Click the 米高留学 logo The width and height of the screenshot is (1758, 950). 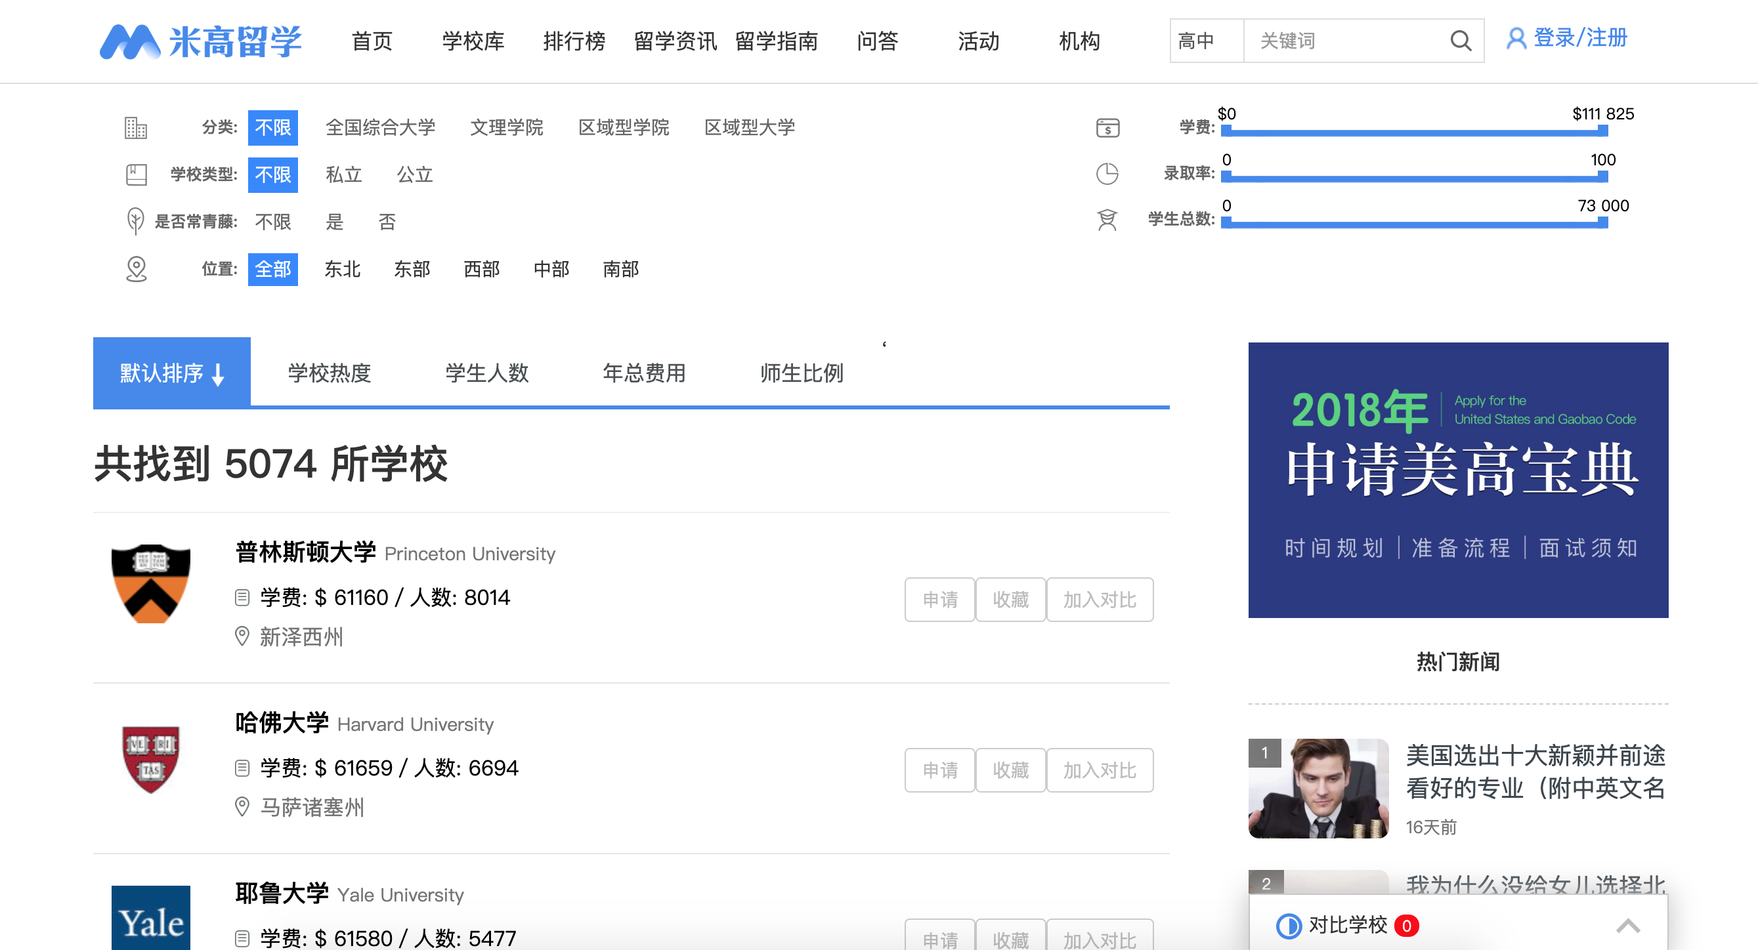201,41
